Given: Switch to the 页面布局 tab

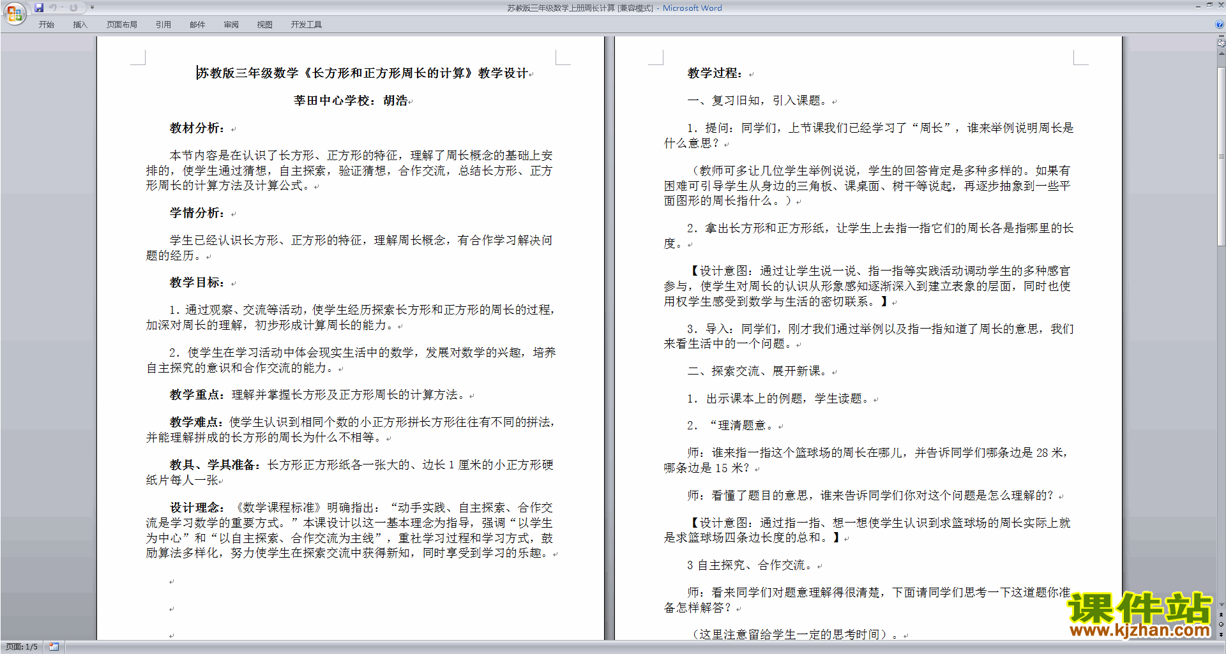Looking at the screenshot, I should tap(122, 25).
